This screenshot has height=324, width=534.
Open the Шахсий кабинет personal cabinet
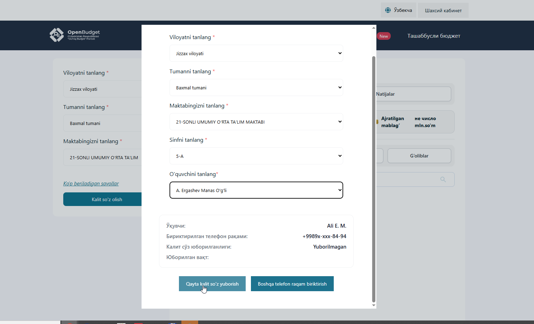point(443,10)
